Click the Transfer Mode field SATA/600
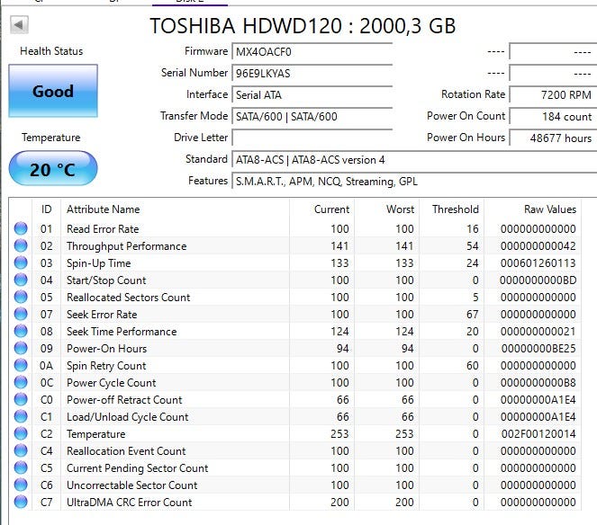597x525 pixels. point(312,116)
